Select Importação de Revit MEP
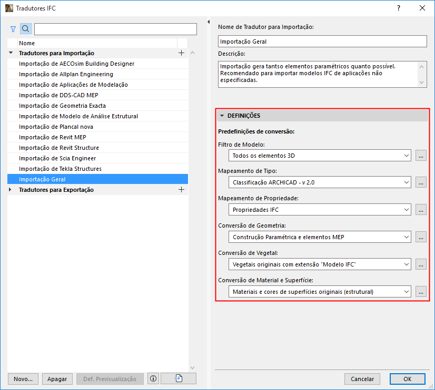 click(x=97, y=137)
